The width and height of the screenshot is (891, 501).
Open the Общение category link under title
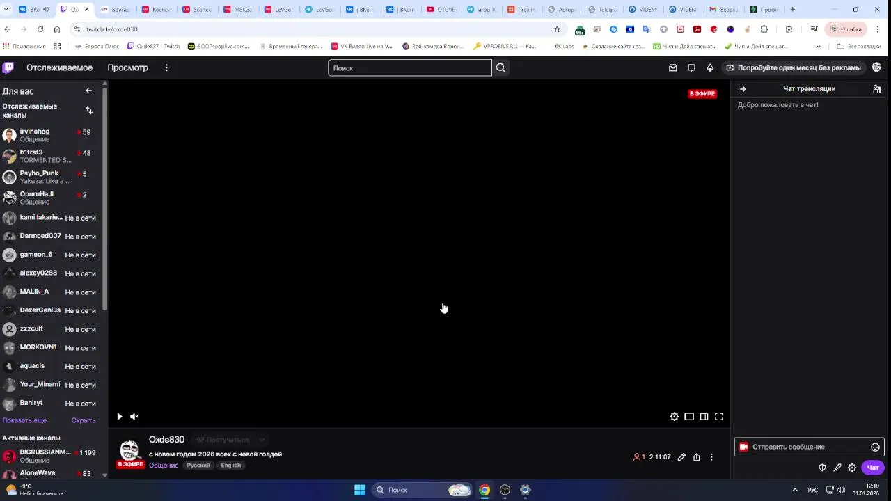[x=164, y=466]
